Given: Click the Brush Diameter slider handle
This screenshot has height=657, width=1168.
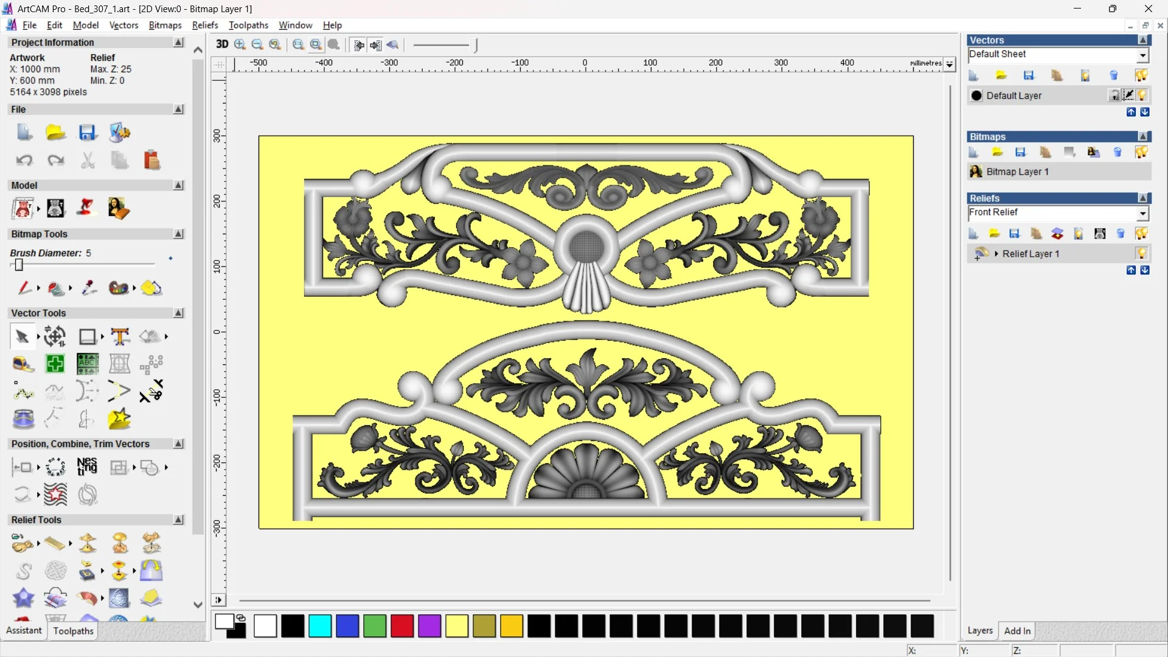Looking at the screenshot, I should click(19, 265).
